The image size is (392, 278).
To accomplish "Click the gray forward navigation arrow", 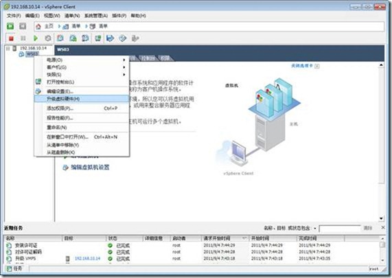I will 23,26.
